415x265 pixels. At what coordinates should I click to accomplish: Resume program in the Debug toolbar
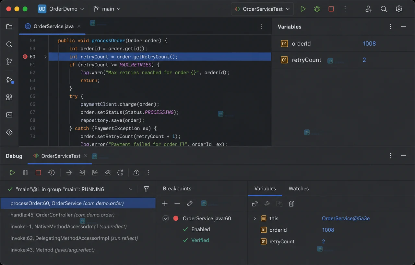[x=12, y=173]
